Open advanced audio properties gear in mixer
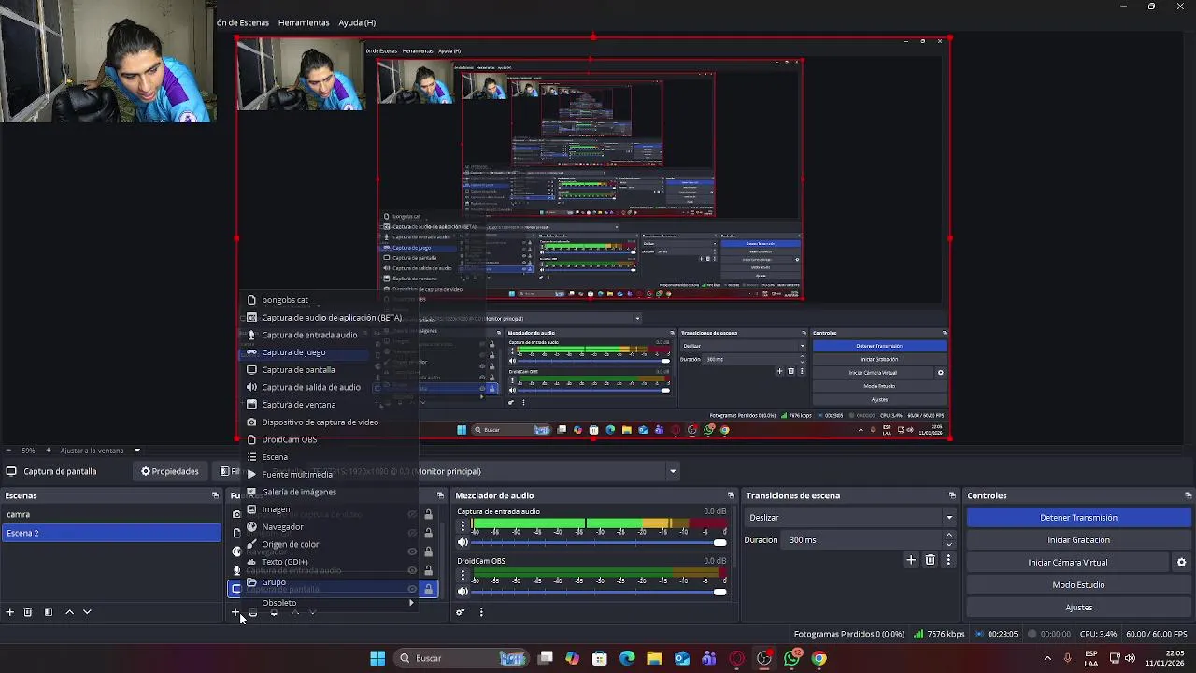This screenshot has width=1196, height=673. click(460, 612)
